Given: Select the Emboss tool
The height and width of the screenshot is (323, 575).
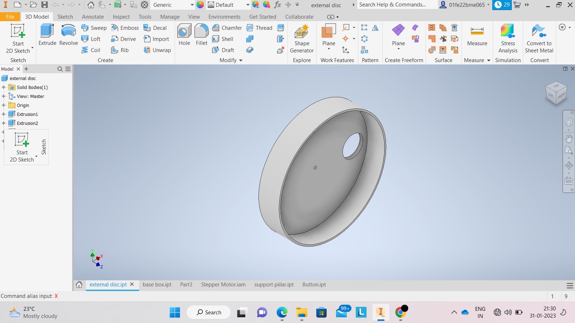Looking at the screenshot, I should tap(125, 28).
